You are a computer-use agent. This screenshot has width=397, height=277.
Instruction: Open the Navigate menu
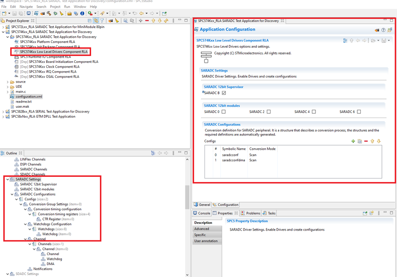pyautogui.click(x=26, y=7)
